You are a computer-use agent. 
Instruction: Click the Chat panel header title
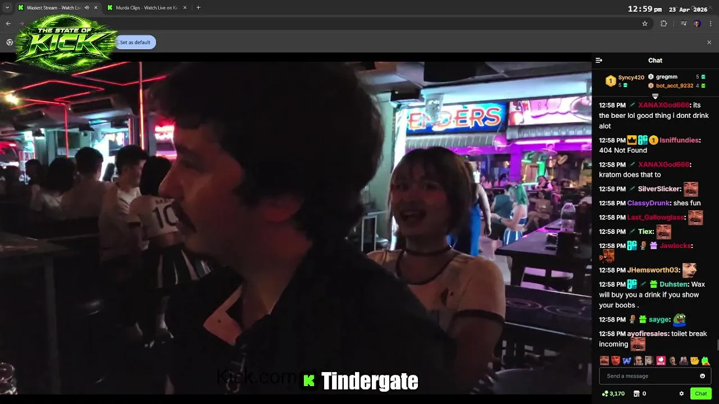coord(655,60)
